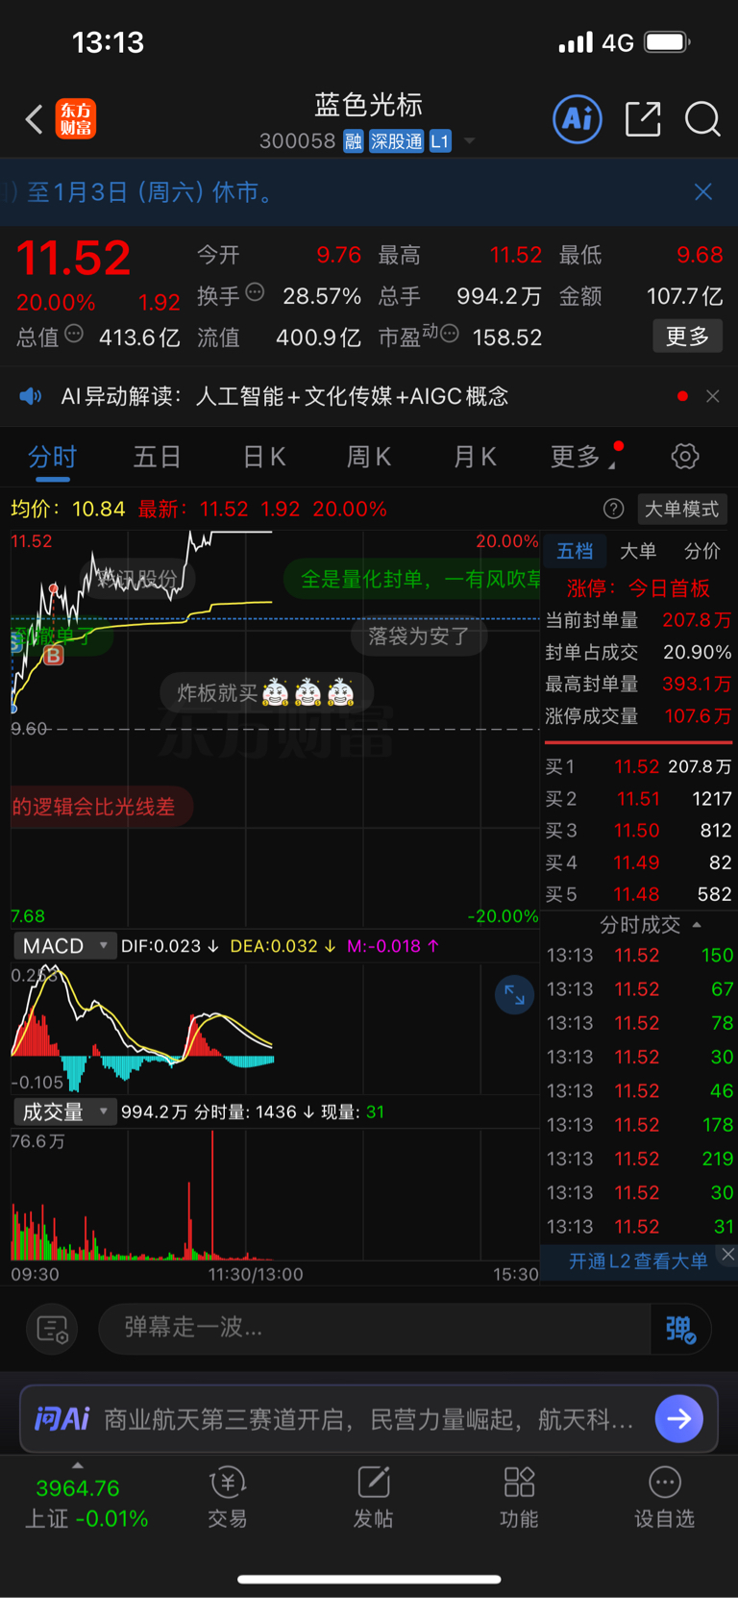The height and width of the screenshot is (1598, 738).
Task: Tap the 更多 quote details button
Action: (x=687, y=337)
